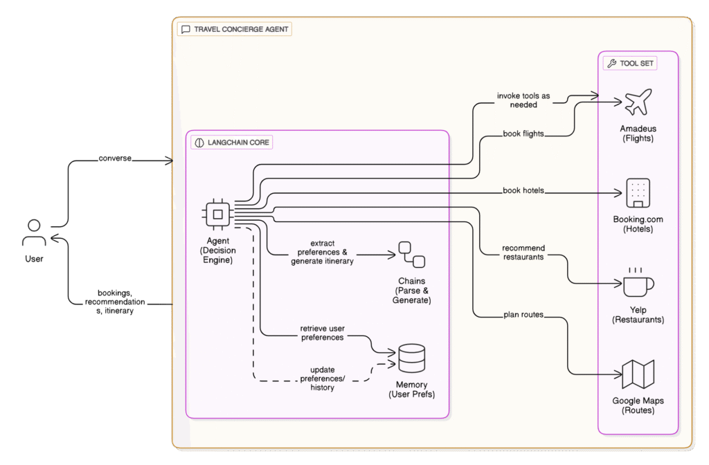Select the Agent decision engine chip icon
The width and height of the screenshot is (709, 465).
[x=217, y=215]
